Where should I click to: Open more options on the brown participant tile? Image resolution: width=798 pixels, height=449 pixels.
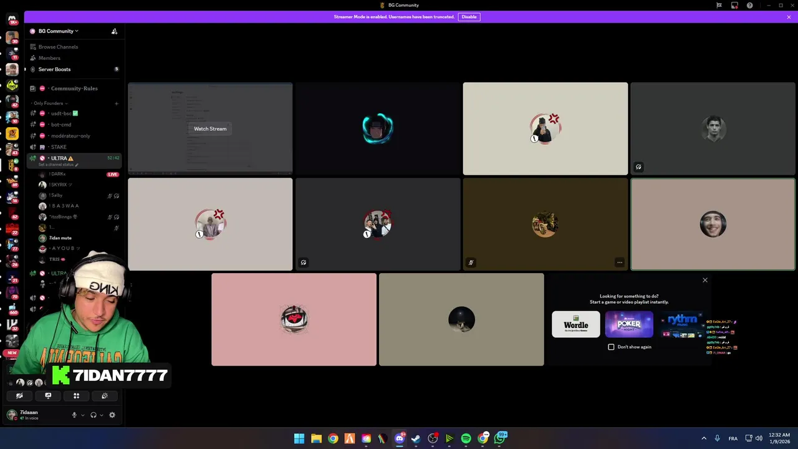pos(620,263)
